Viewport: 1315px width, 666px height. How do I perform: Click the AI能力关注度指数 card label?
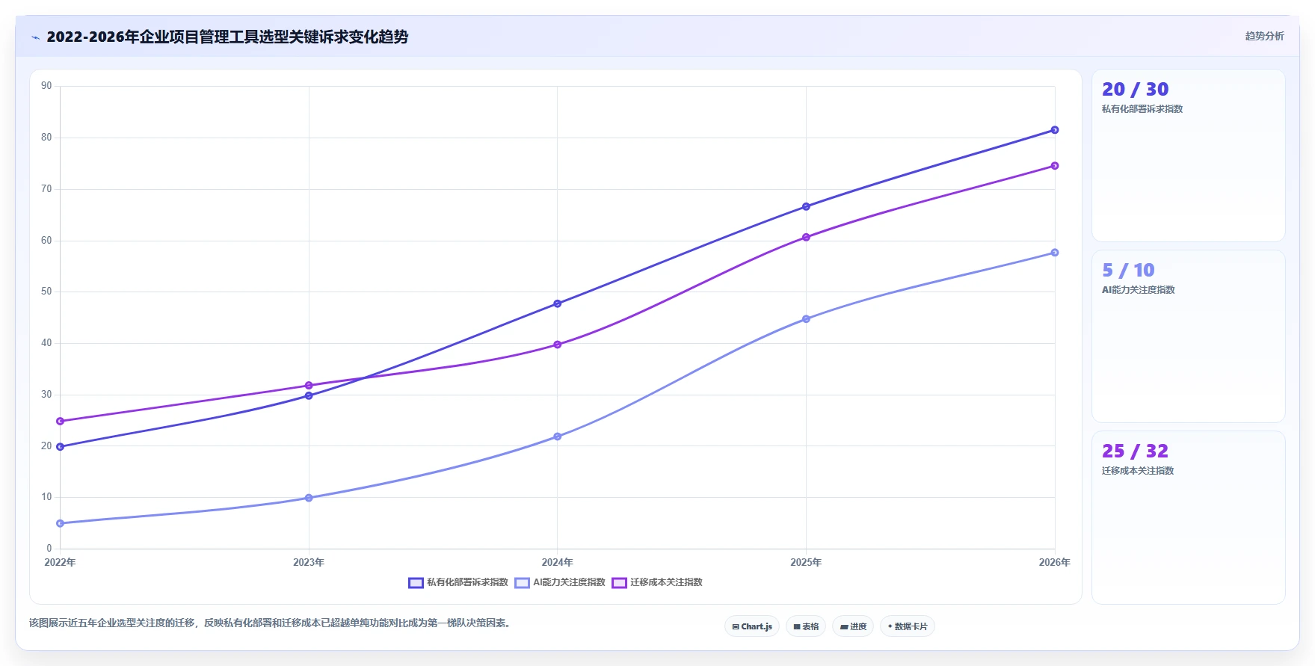(1139, 290)
